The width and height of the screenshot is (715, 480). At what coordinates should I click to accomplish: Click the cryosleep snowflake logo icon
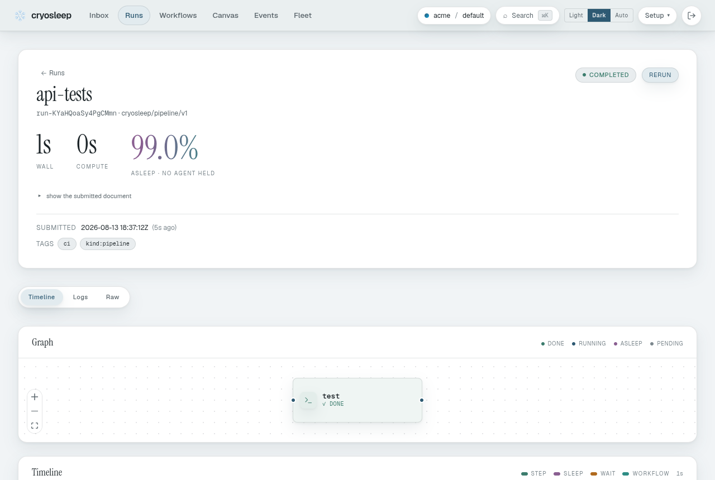20,16
